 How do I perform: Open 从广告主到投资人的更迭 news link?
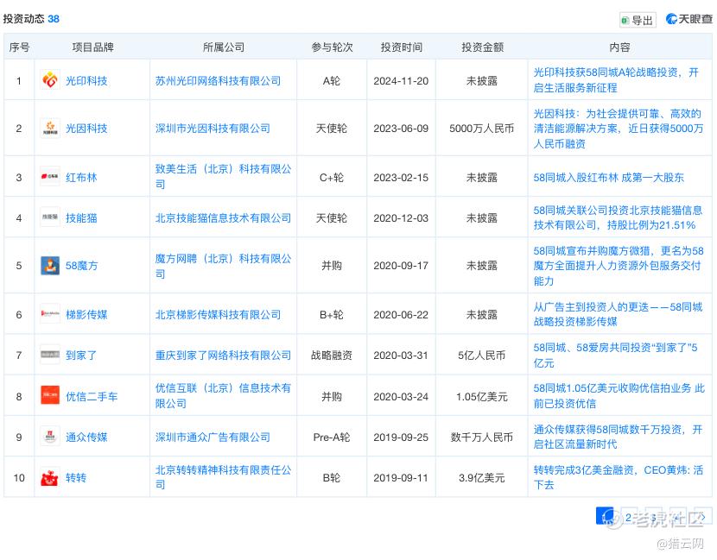click(618, 314)
